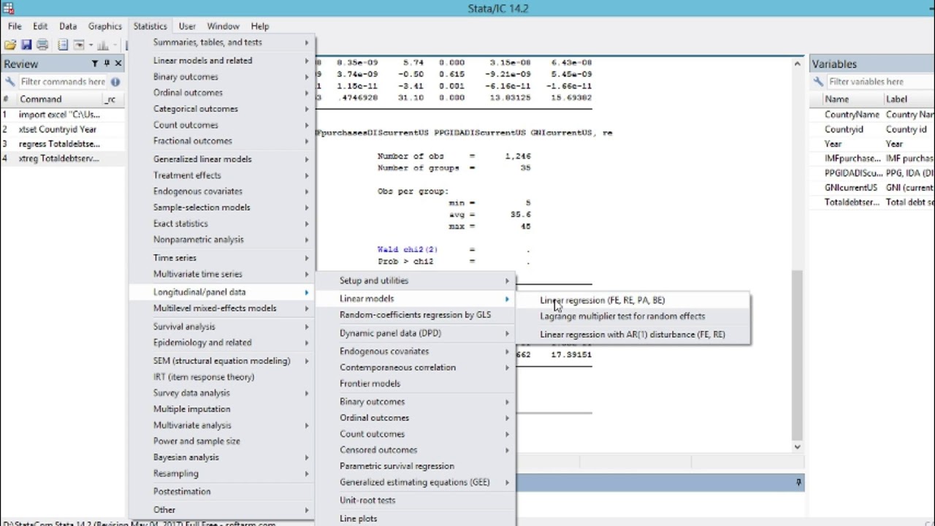This screenshot has height=526, width=935.
Task: Click the Graph bar-chart toolbar icon
Action: coord(103,45)
